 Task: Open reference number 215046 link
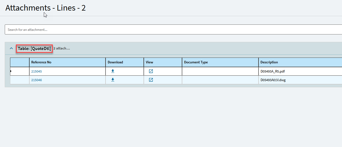click(x=37, y=80)
